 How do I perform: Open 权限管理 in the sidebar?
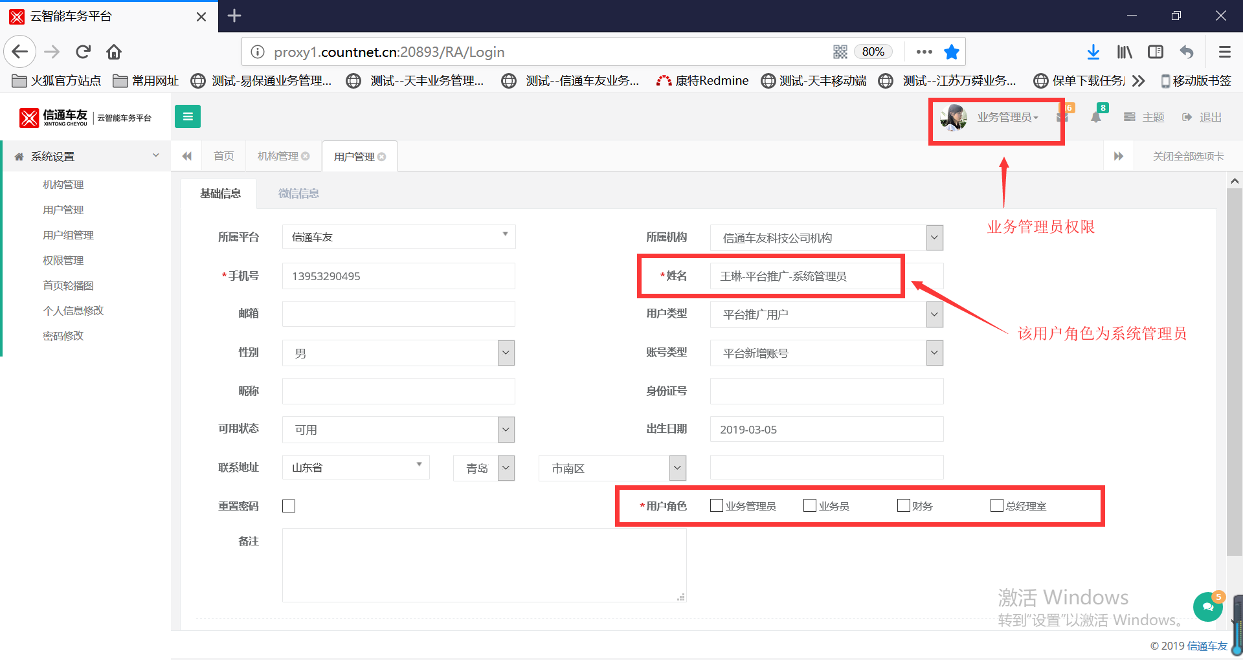(x=63, y=260)
